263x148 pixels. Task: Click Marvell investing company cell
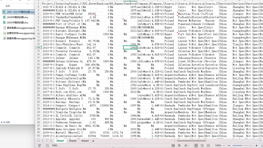[x=62, y=132]
